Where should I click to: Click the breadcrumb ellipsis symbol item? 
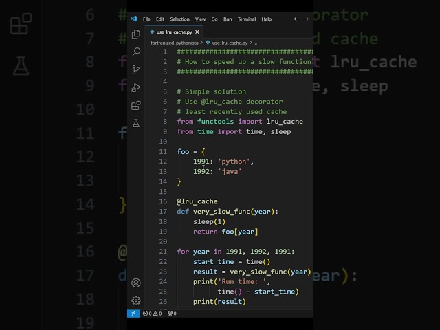click(x=255, y=43)
